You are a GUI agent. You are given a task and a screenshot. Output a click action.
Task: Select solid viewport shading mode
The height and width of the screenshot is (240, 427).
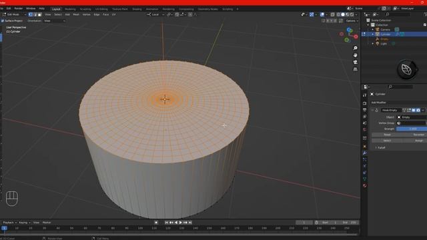[343, 15]
